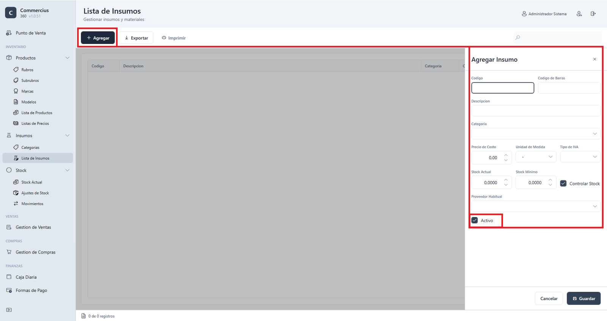
Task: Increase the Precio de Costo value
Action: (x=506, y=155)
